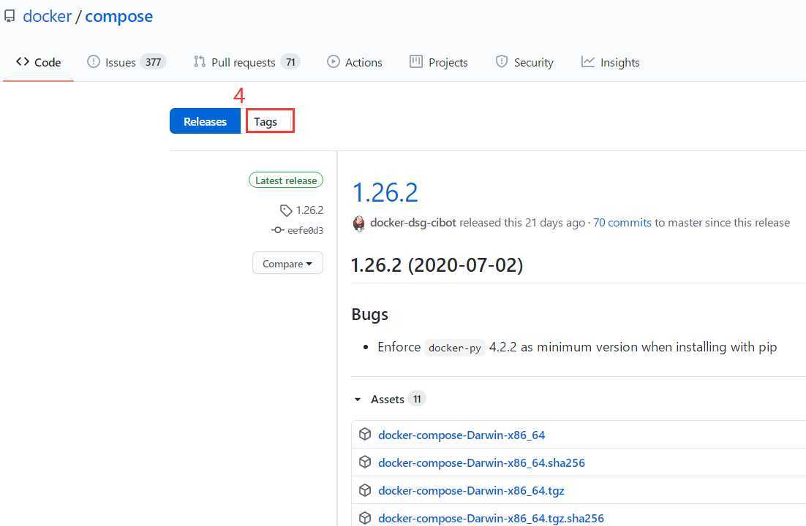This screenshot has height=526, width=806.
Task: Click the Latest release badge
Action: 286,180
